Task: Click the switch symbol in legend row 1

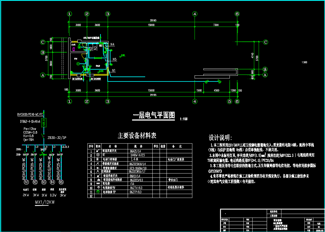Action: (x=98, y=151)
